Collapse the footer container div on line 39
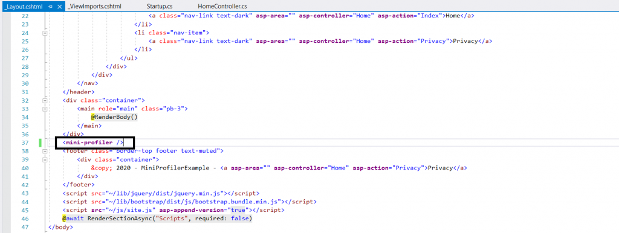619x233 pixels. [45, 160]
